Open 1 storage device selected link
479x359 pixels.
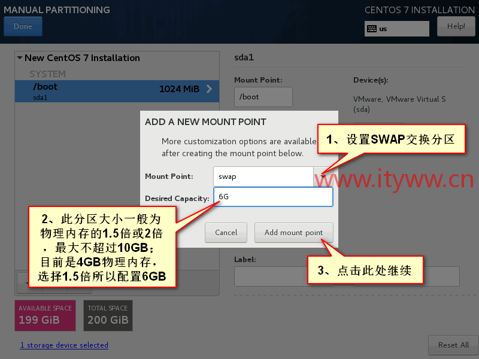(x=64, y=345)
